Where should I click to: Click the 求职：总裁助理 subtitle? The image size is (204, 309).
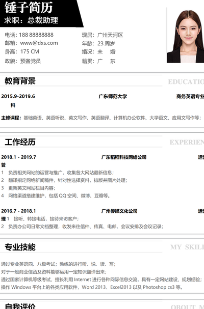point(31,20)
